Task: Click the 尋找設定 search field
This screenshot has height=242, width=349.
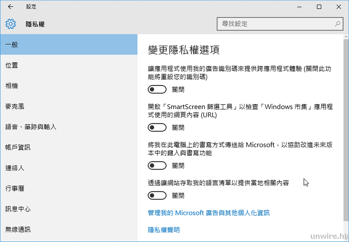Action: click(275, 24)
